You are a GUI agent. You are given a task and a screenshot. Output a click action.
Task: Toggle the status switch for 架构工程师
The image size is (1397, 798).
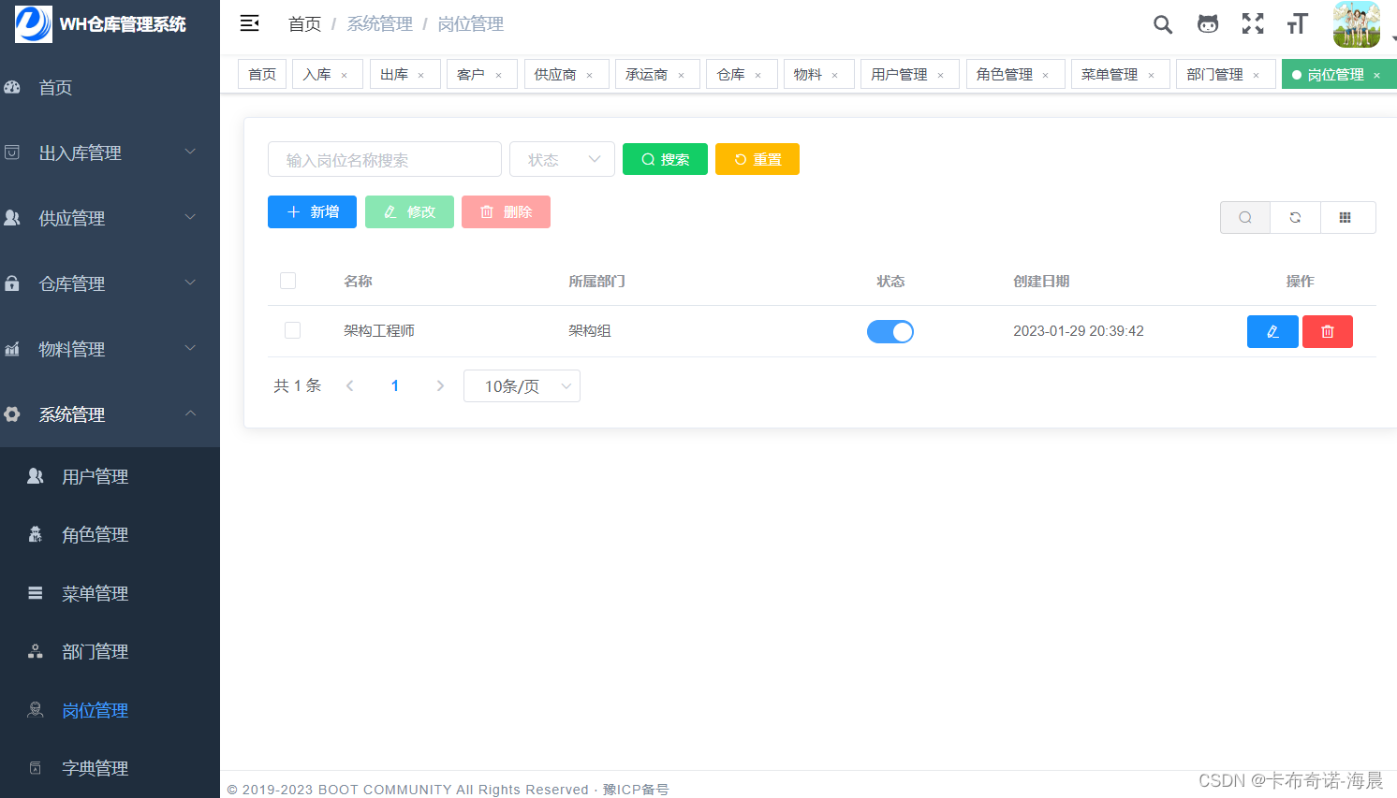click(890, 331)
